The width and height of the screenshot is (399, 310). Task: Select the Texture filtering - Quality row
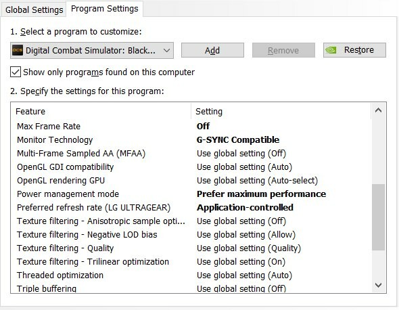coord(191,248)
